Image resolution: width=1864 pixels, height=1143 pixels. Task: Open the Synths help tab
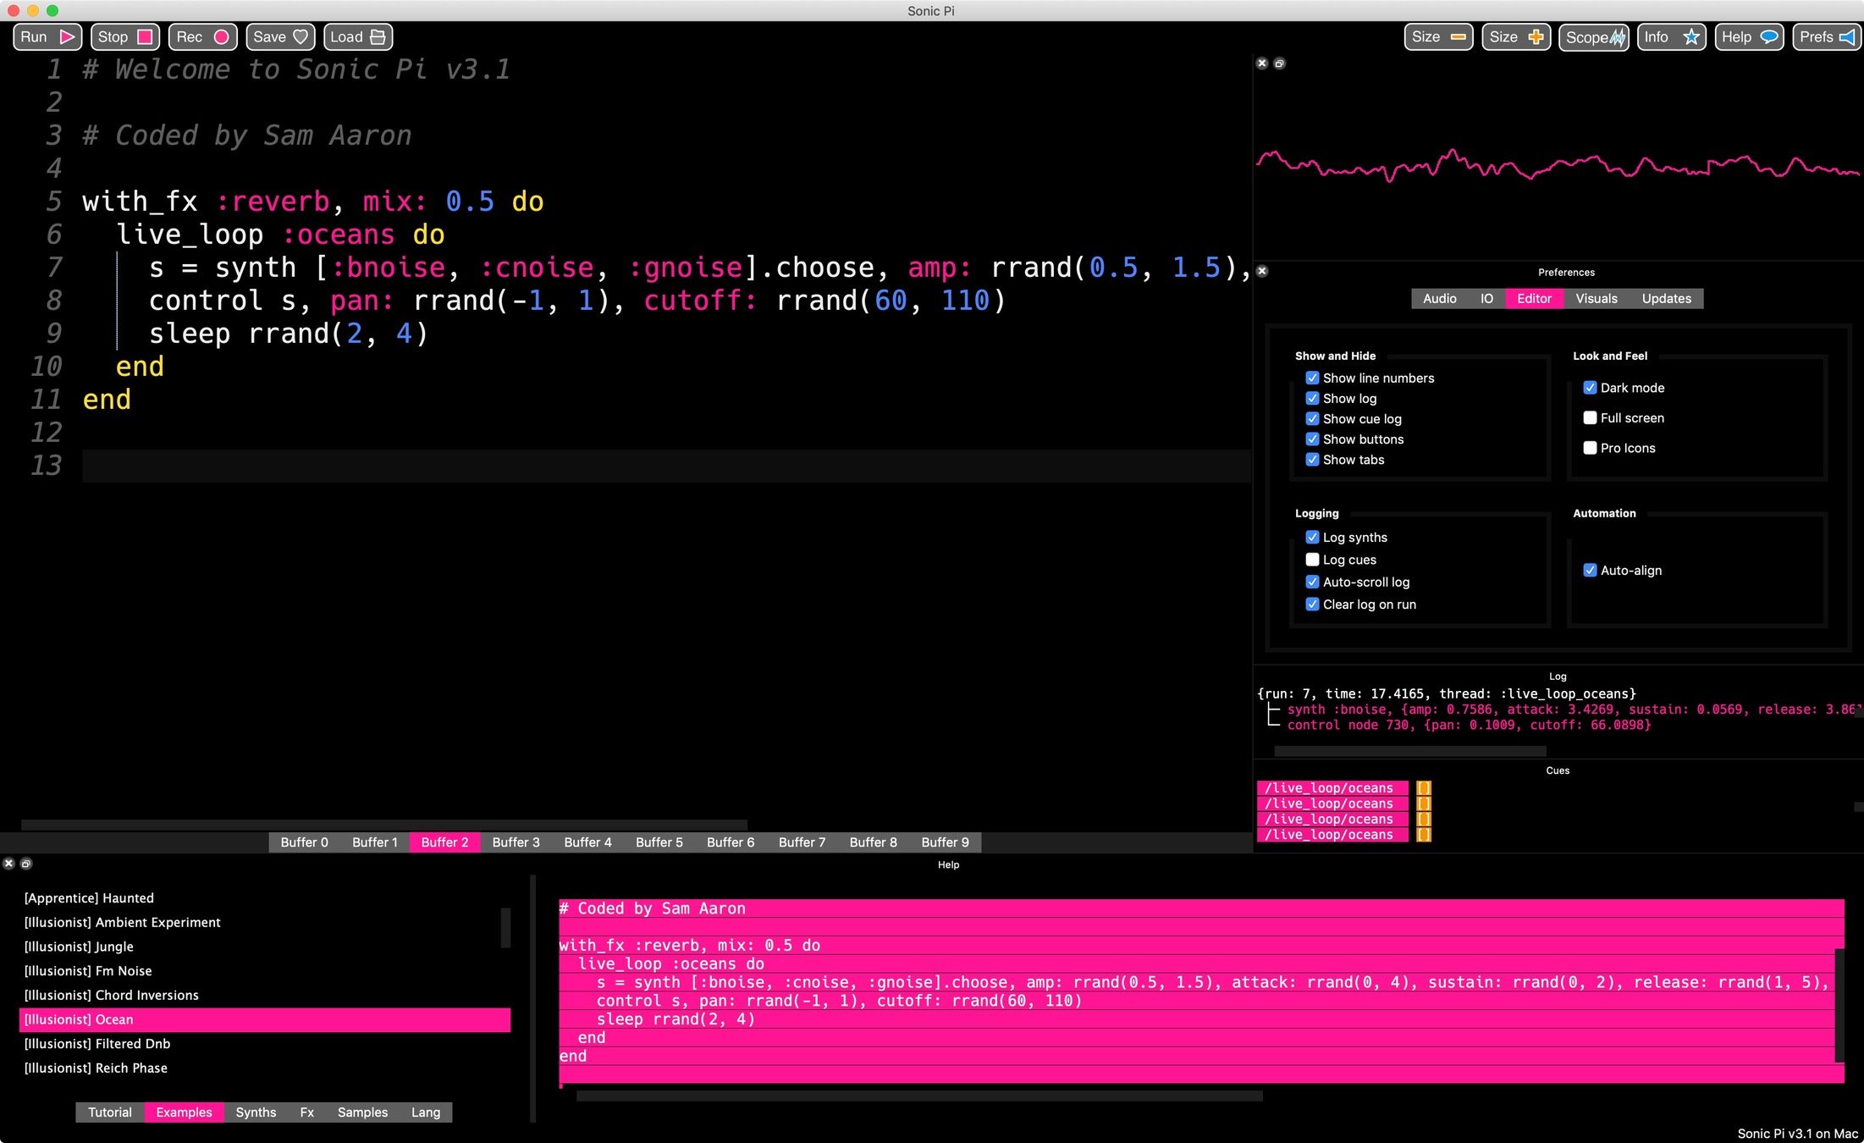256,1113
